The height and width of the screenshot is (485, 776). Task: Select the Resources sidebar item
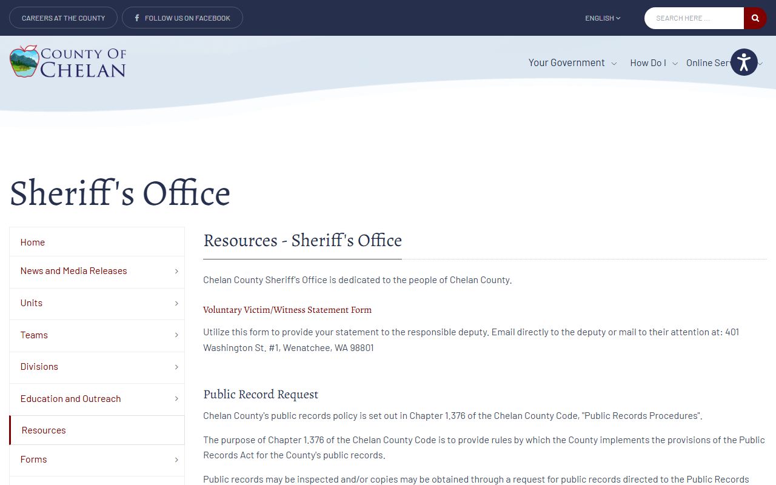97,430
